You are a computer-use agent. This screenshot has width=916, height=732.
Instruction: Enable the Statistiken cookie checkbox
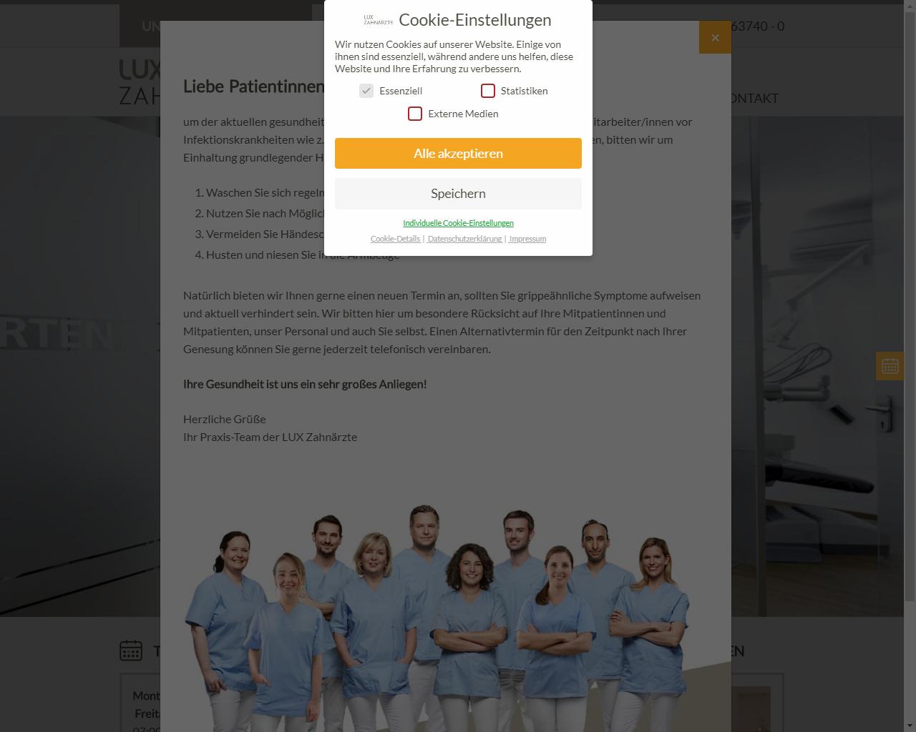tap(488, 91)
